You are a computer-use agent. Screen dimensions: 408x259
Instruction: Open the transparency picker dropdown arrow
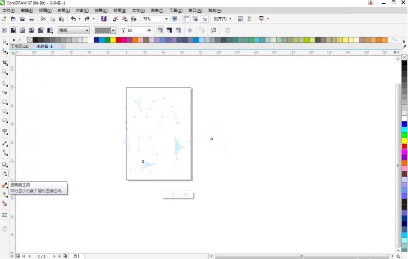click(x=113, y=30)
